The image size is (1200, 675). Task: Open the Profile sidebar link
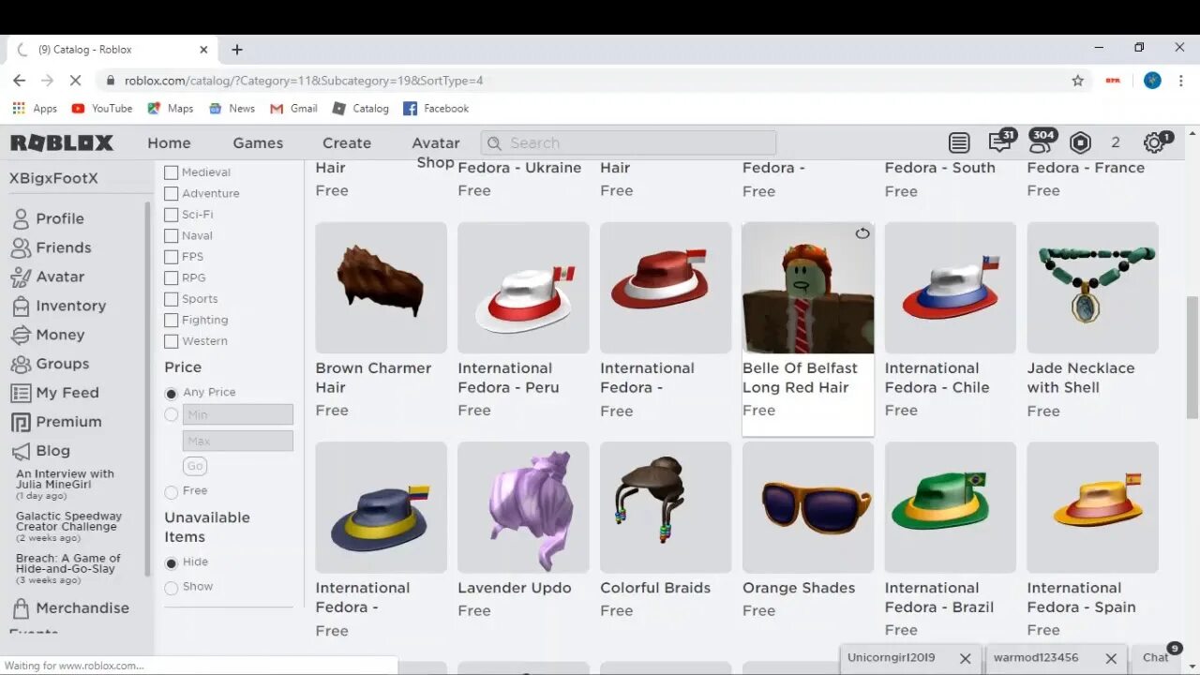[x=48, y=218]
